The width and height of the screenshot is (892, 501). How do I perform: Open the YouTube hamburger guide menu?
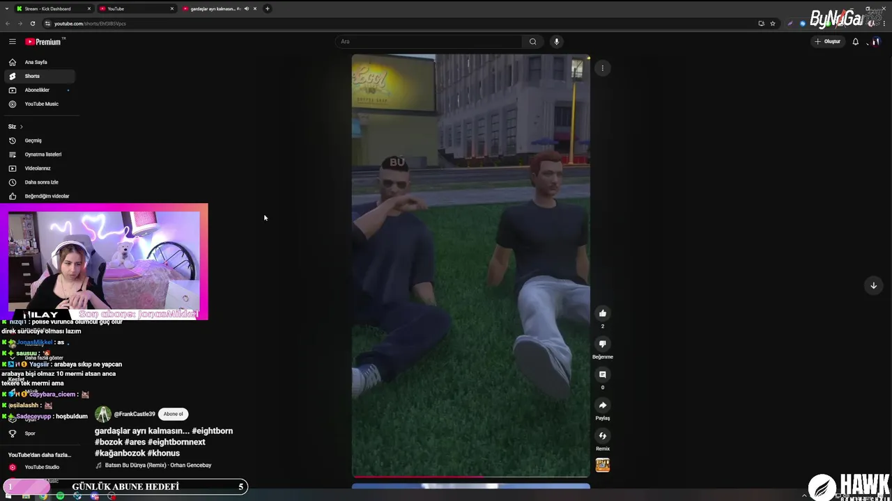[12, 42]
